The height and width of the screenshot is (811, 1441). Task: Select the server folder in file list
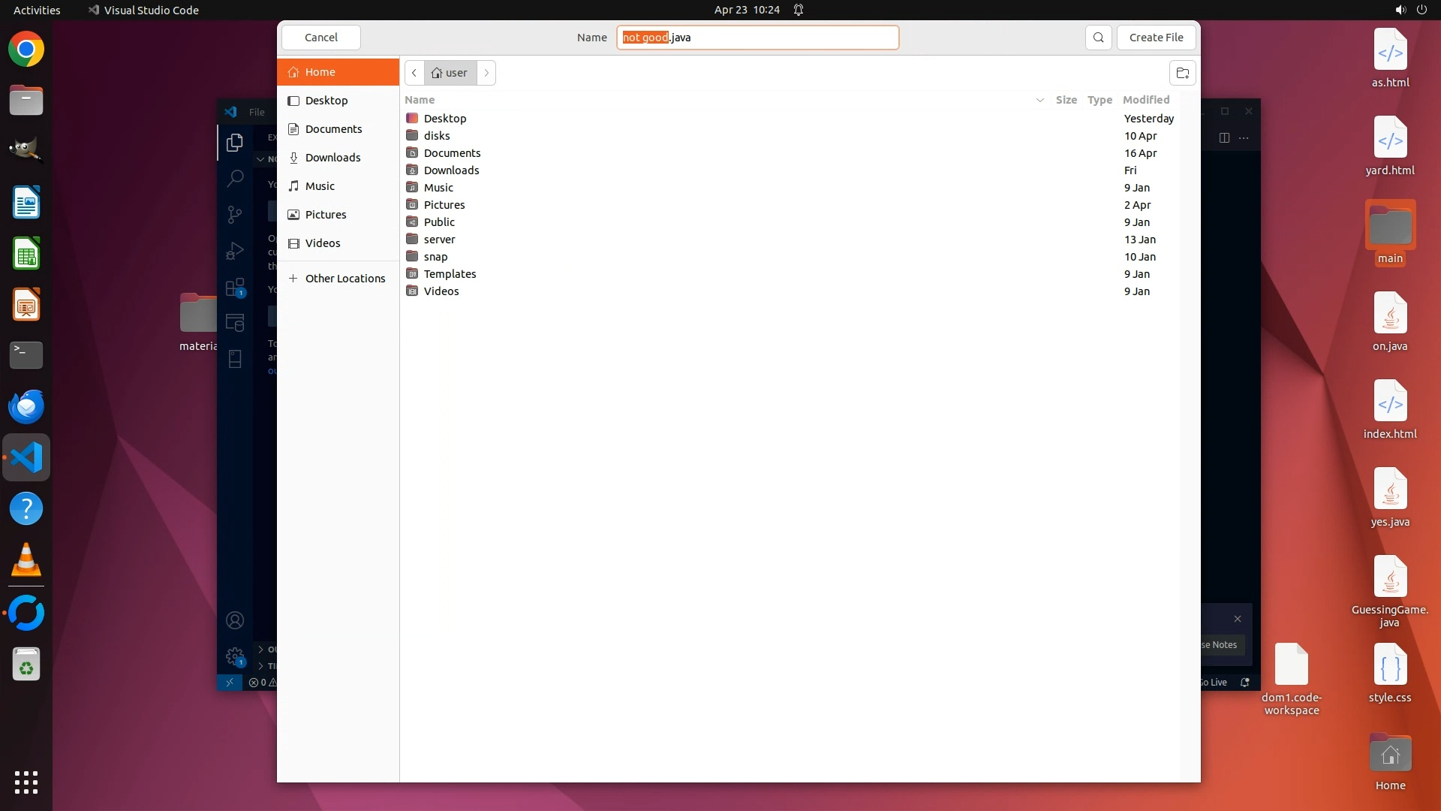click(x=439, y=240)
